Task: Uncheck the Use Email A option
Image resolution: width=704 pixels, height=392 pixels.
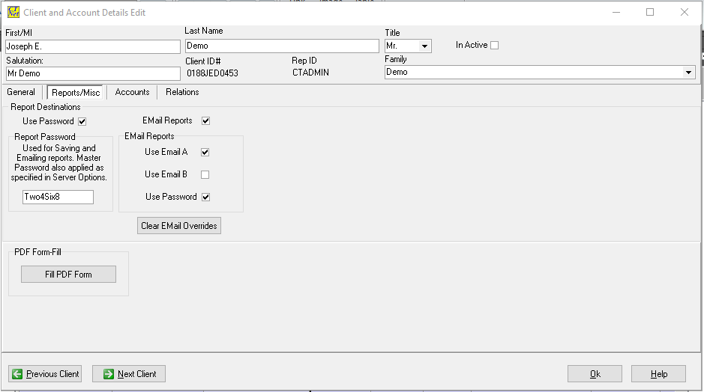Action: pyautogui.click(x=205, y=153)
